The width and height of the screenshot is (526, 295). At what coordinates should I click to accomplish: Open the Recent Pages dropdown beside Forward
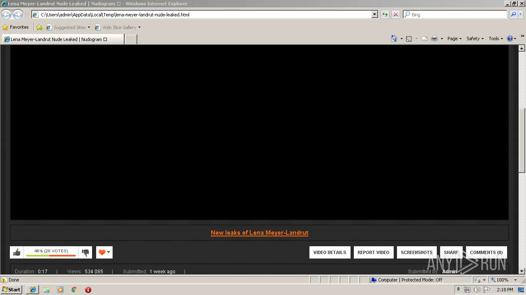point(27,15)
